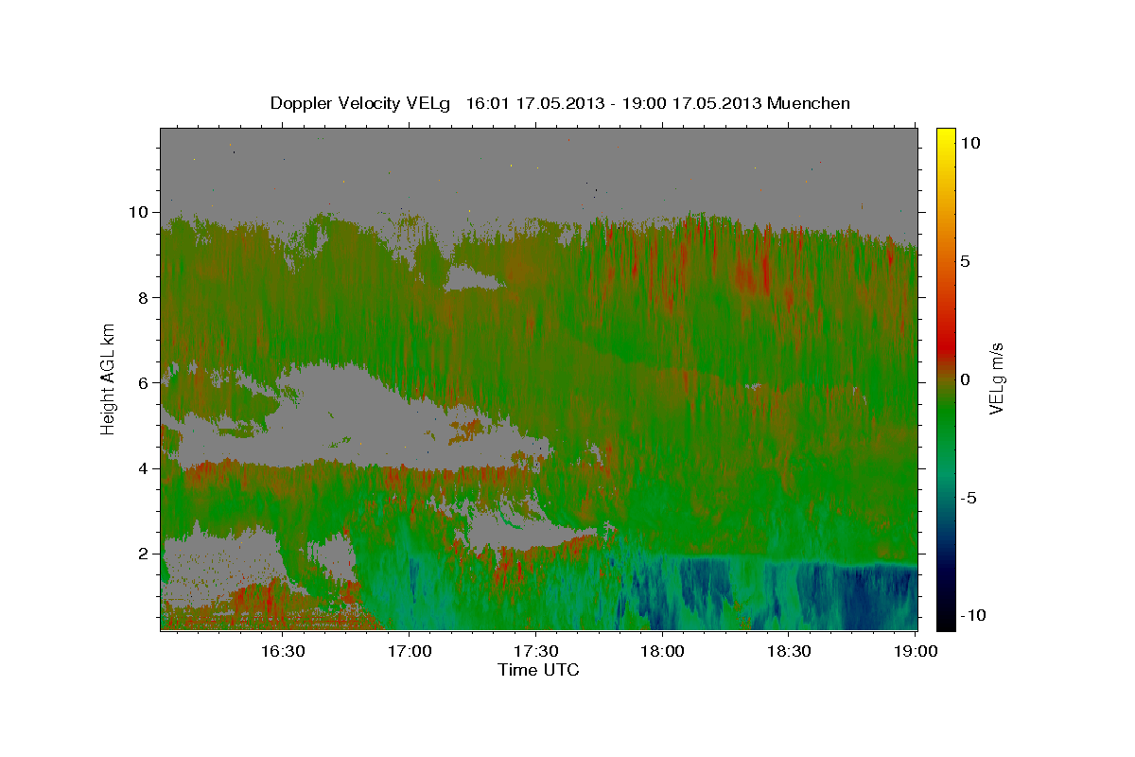Click the 16:30 time tick label
Viewport: 1135px width, 757px height.
point(282,651)
